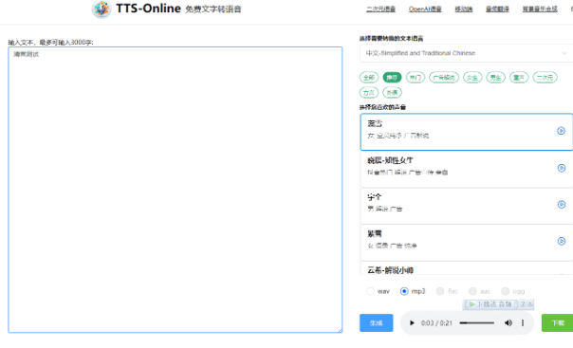Click the 0:03 / 0:21 time display
Screen dimensions: 573x348
(436, 323)
